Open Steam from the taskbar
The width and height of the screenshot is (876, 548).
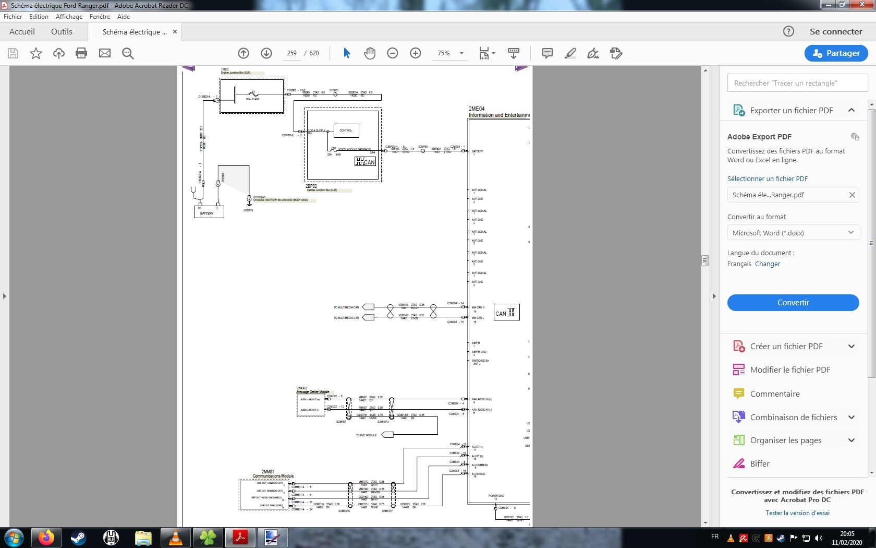tap(78, 538)
